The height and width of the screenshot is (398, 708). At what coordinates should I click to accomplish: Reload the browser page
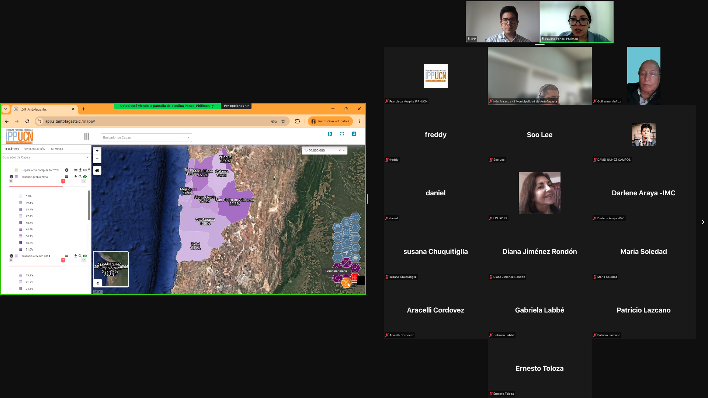click(27, 121)
